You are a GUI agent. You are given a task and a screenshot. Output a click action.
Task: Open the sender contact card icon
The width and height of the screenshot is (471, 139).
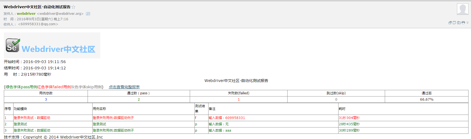pyautogui.click(x=88, y=14)
